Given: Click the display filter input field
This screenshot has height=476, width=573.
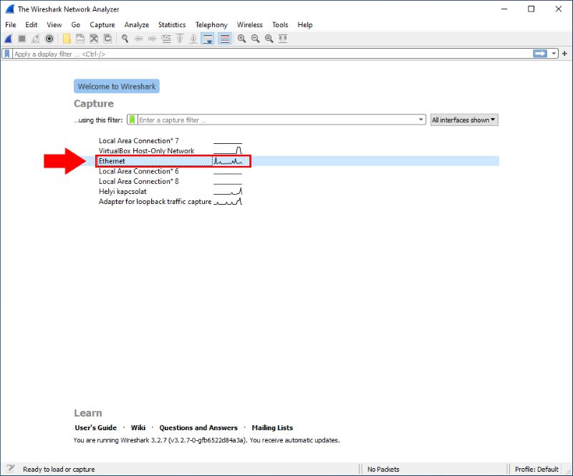Looking at the screenshot, I should point(272,54).
